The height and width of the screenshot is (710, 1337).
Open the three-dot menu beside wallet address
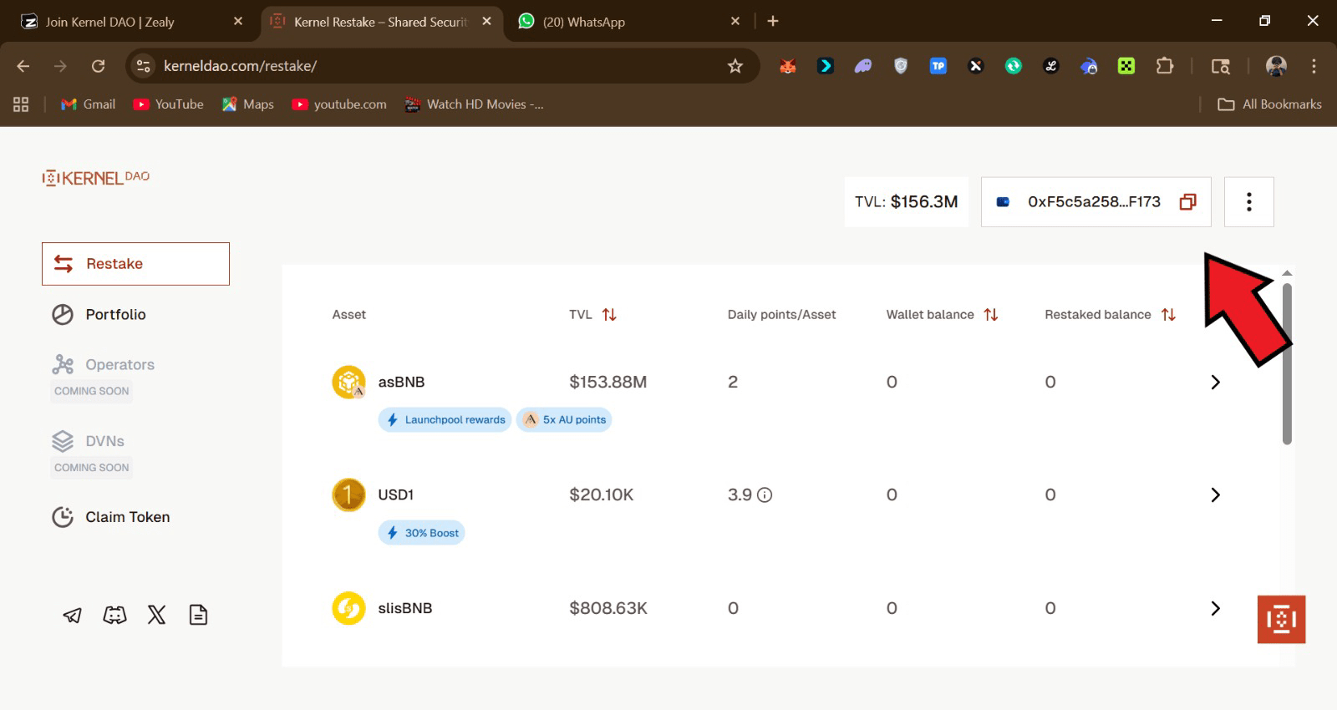click(x=1248, y=202)
